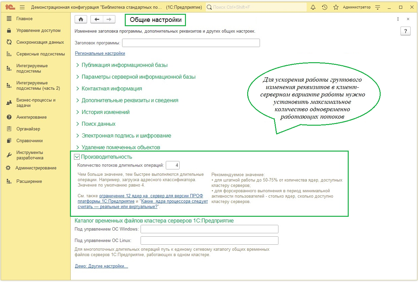
Task: Open the hamburger main menu icon
Action: [x=22, y=7]
